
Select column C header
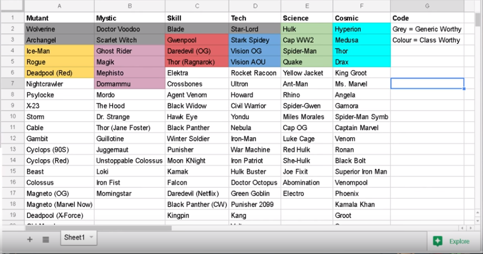click(x=197, y=6)
